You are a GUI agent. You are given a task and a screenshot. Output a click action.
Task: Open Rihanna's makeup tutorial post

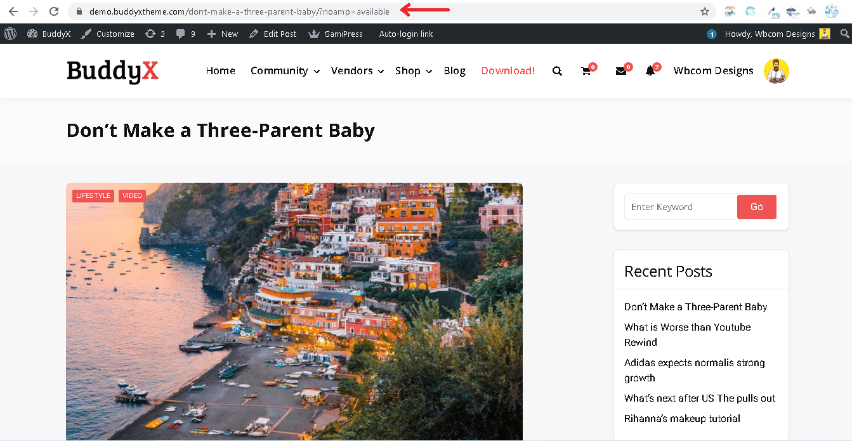tap(683, 419)
